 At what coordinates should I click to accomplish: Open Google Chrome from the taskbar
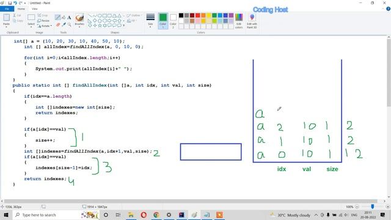click(x=156, y=215)
